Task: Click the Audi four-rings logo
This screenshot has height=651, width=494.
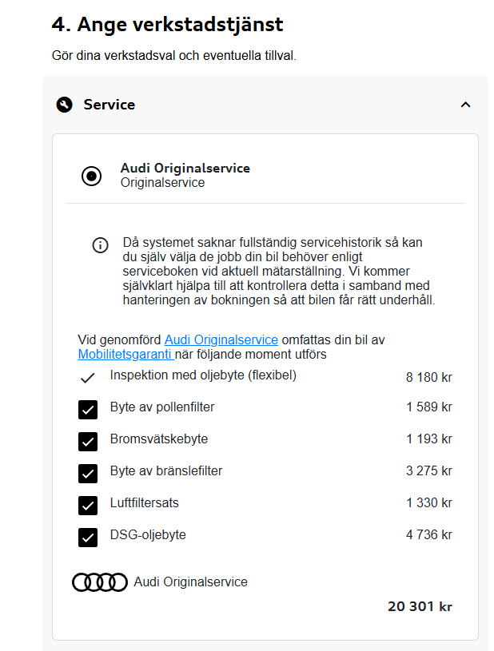Action: point(100,582)
